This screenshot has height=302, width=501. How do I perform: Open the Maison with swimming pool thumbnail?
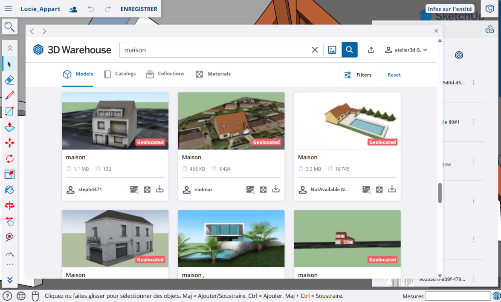347,121
